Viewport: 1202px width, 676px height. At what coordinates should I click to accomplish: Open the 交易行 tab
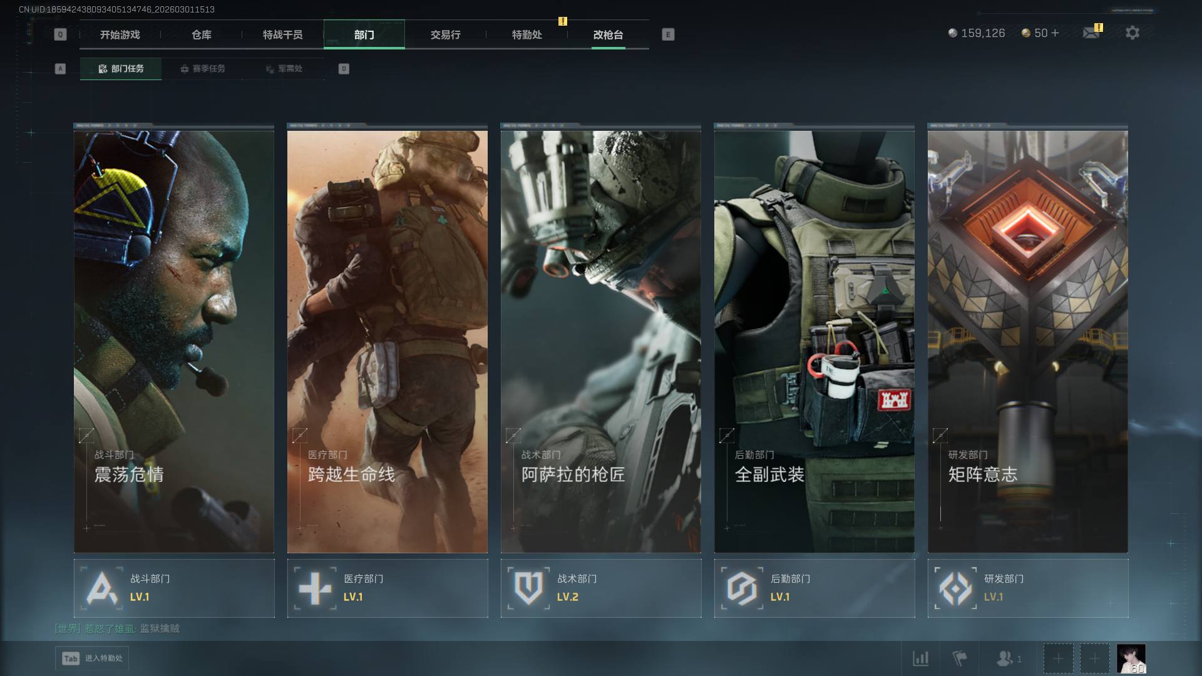[445, 34]
